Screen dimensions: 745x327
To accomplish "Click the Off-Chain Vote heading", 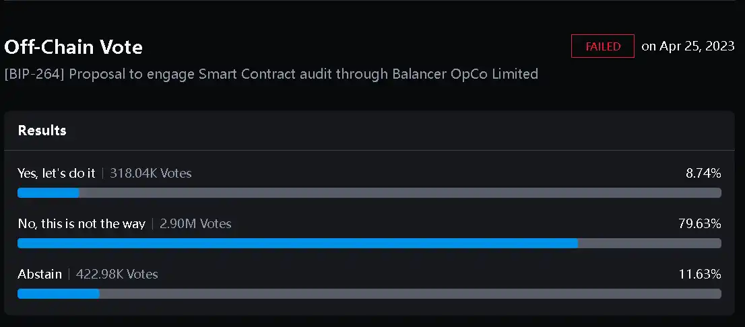I will pyautogui.click(x=73, y=47).
